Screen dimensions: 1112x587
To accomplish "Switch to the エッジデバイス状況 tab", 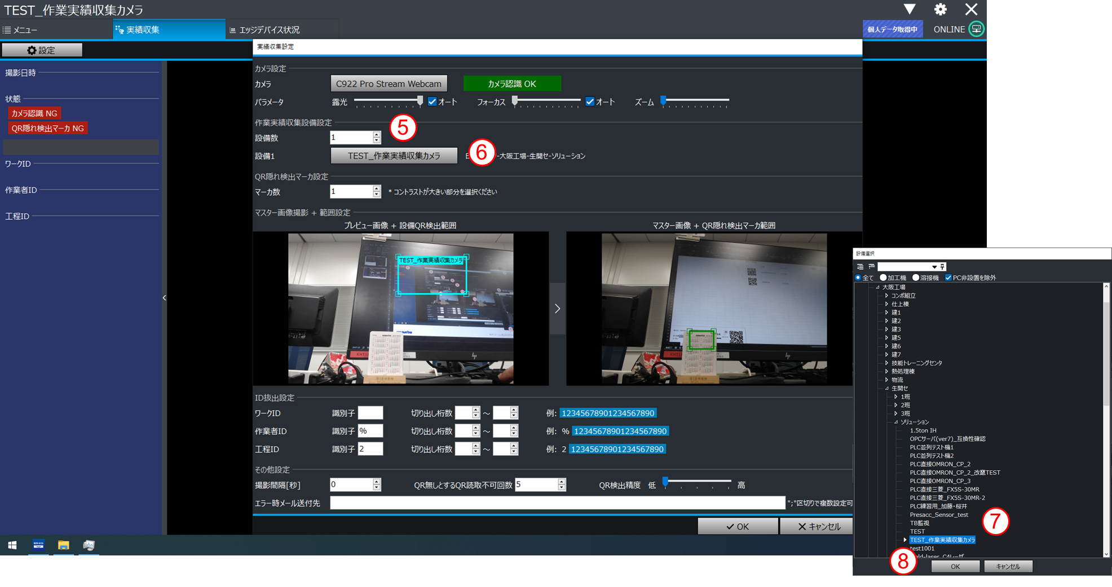I will (268, 30).
